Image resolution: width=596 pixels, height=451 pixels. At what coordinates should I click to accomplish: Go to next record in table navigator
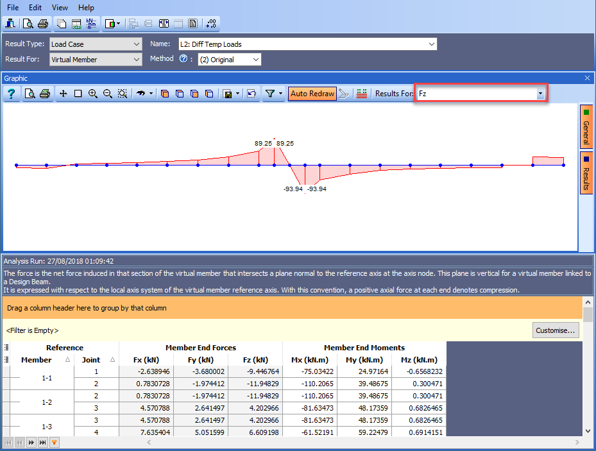click(31, 442)
